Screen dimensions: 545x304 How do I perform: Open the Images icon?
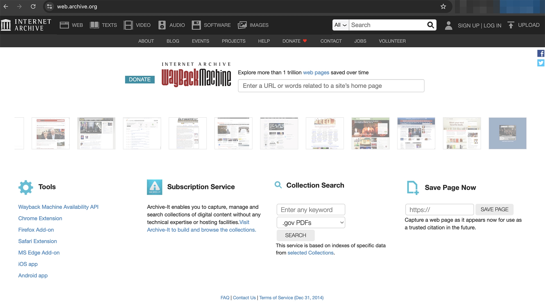click(x=242, y=25)
